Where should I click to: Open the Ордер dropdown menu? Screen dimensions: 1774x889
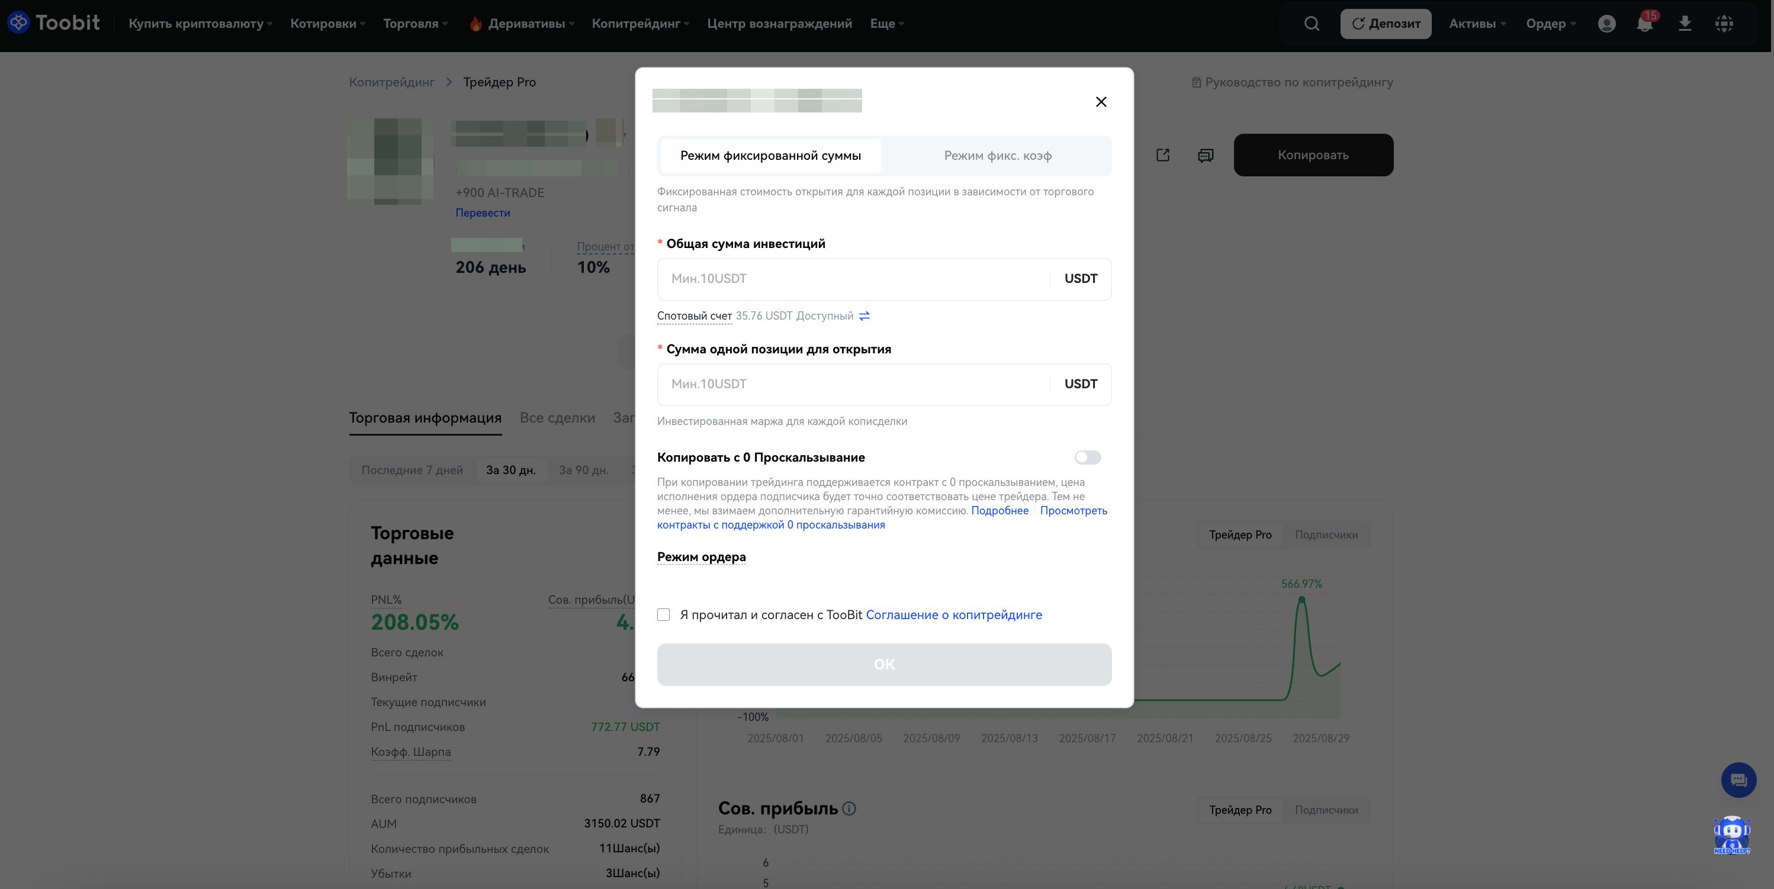[x=1550, y=24]
